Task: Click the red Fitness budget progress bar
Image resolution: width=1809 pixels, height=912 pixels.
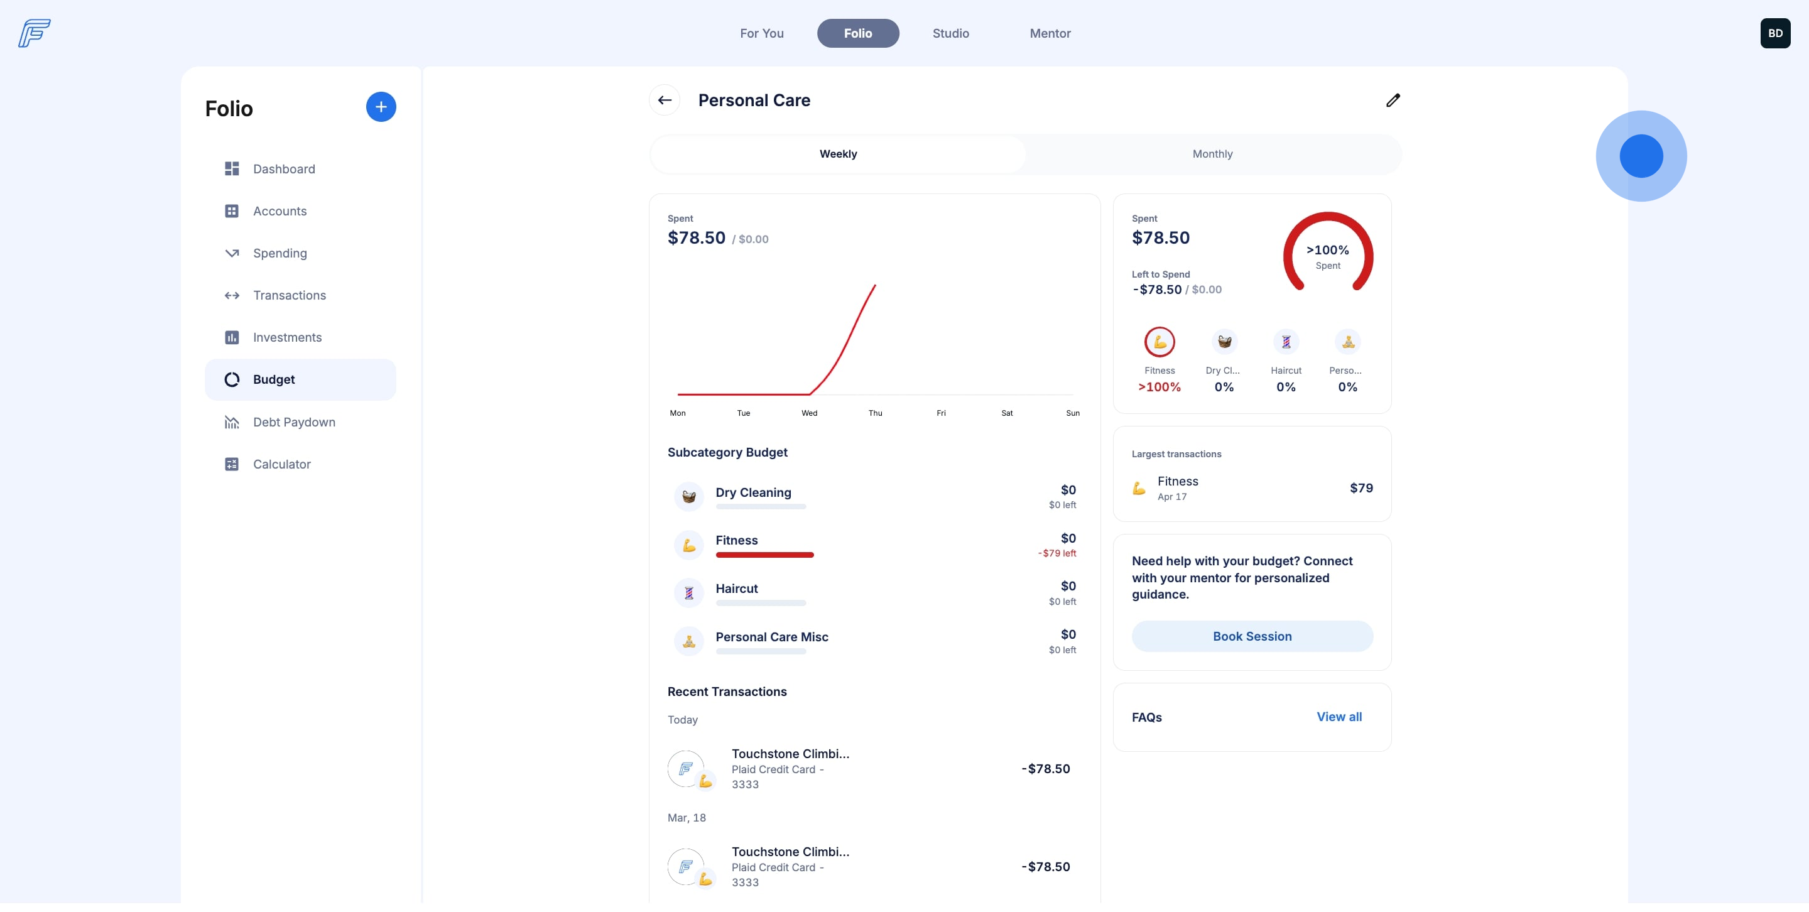Action: (x=764, y=555)
